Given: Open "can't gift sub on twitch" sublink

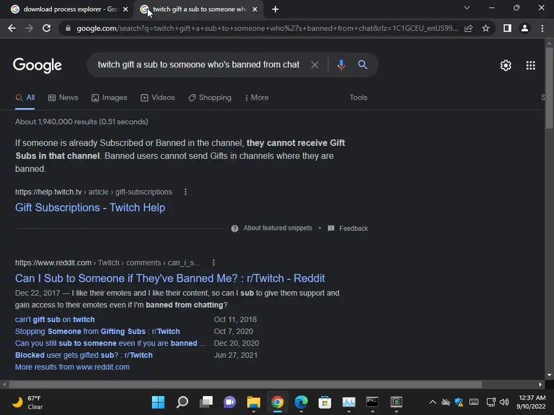Looking at the screenshot, I should coord(55,320).
